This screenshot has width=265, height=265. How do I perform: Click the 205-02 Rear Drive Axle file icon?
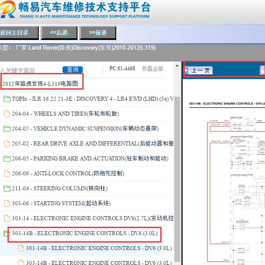pyautogui.click(x=7, y=144)
